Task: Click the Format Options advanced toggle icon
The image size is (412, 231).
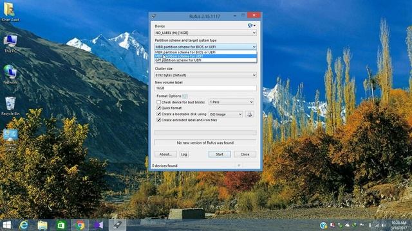Action: pyautogui.click(x=185, y=96)
